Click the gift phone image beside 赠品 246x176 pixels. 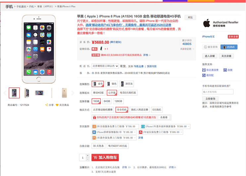101,49
